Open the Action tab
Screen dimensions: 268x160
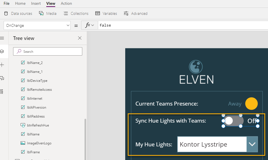pyautogui.click(x=66, y=3)
